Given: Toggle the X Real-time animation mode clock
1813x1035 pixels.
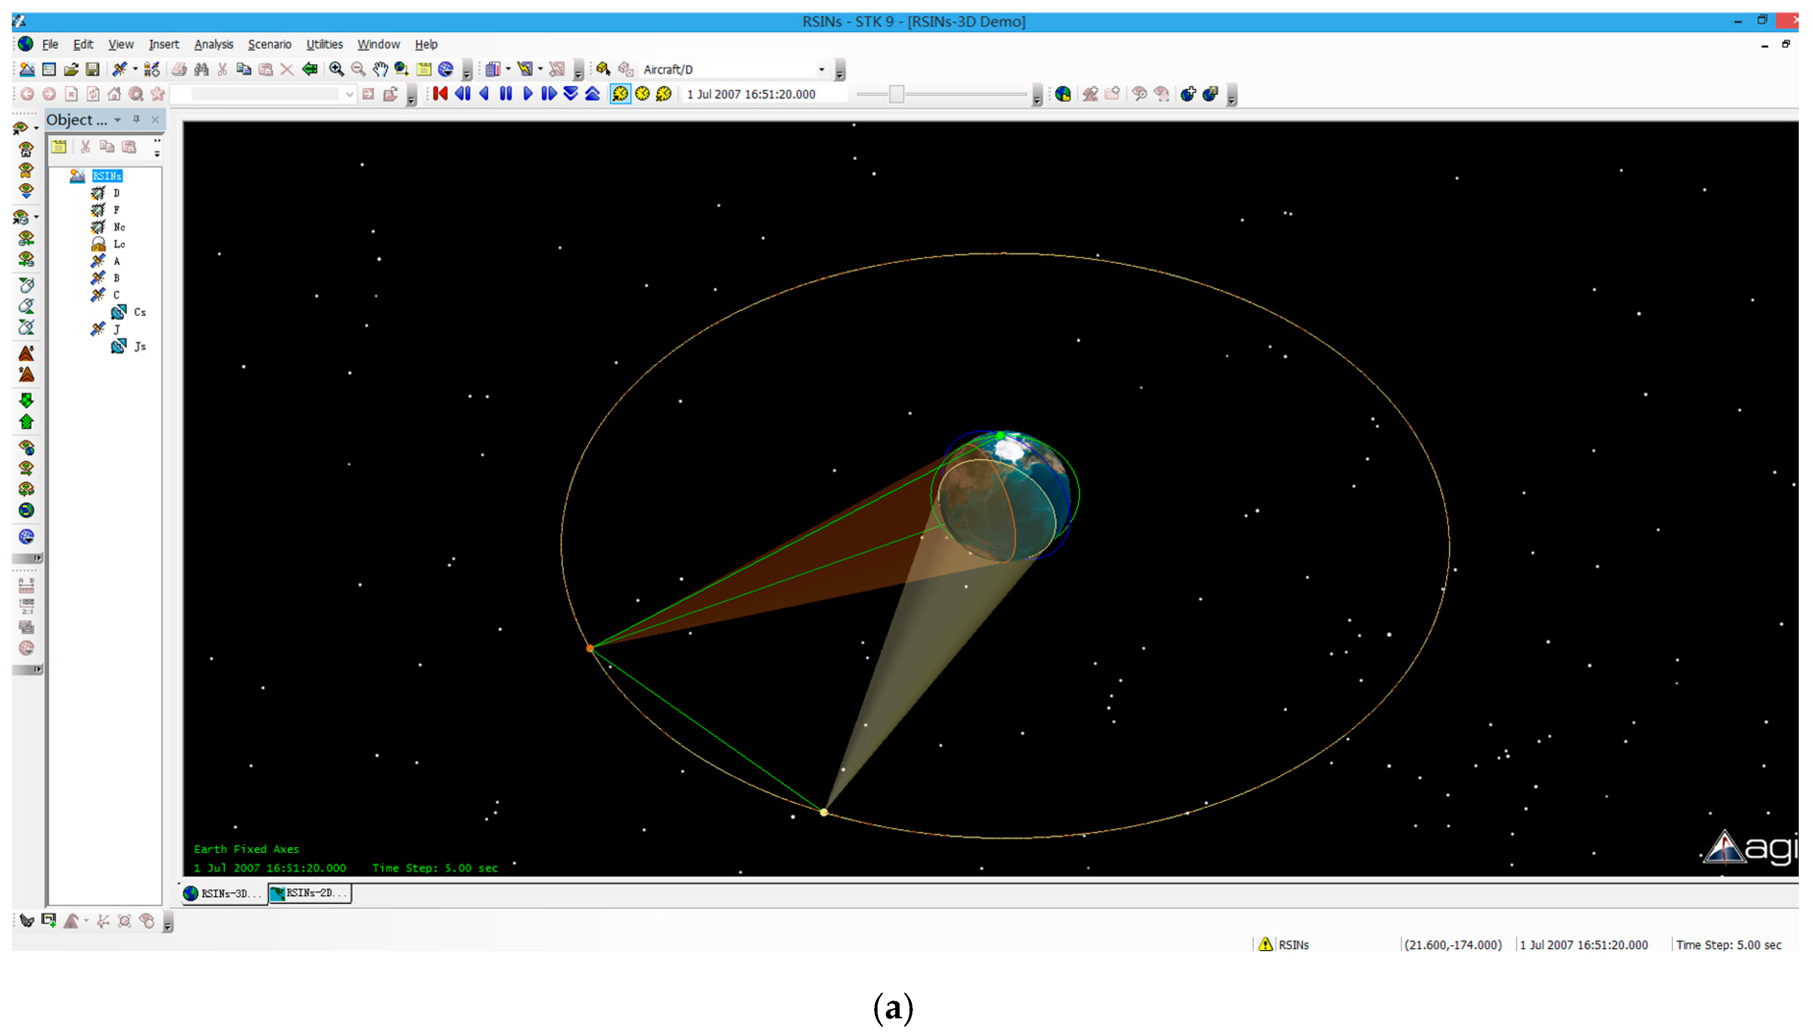Looking at the screenshot, I should (664, 94).
